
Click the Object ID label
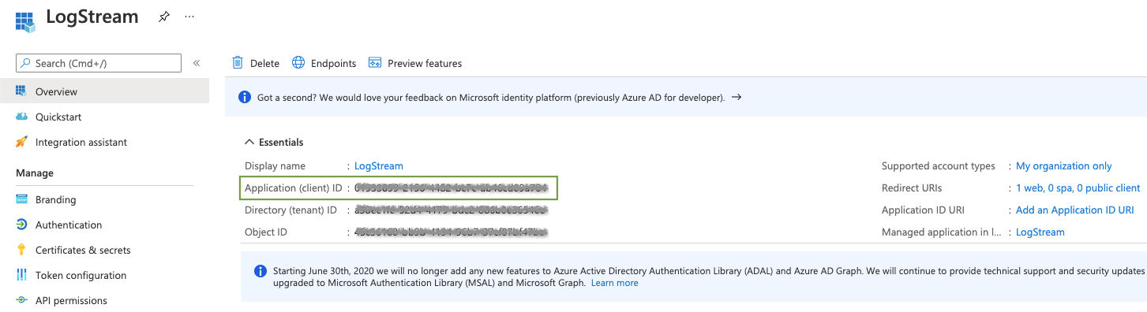[x=266, y=232]
